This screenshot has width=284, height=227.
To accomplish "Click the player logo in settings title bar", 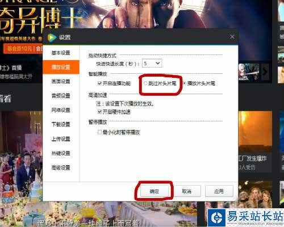I will [x=52, y=37].
